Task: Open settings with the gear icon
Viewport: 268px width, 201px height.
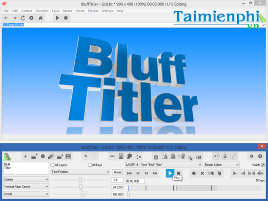Action: tap(251, 156)
